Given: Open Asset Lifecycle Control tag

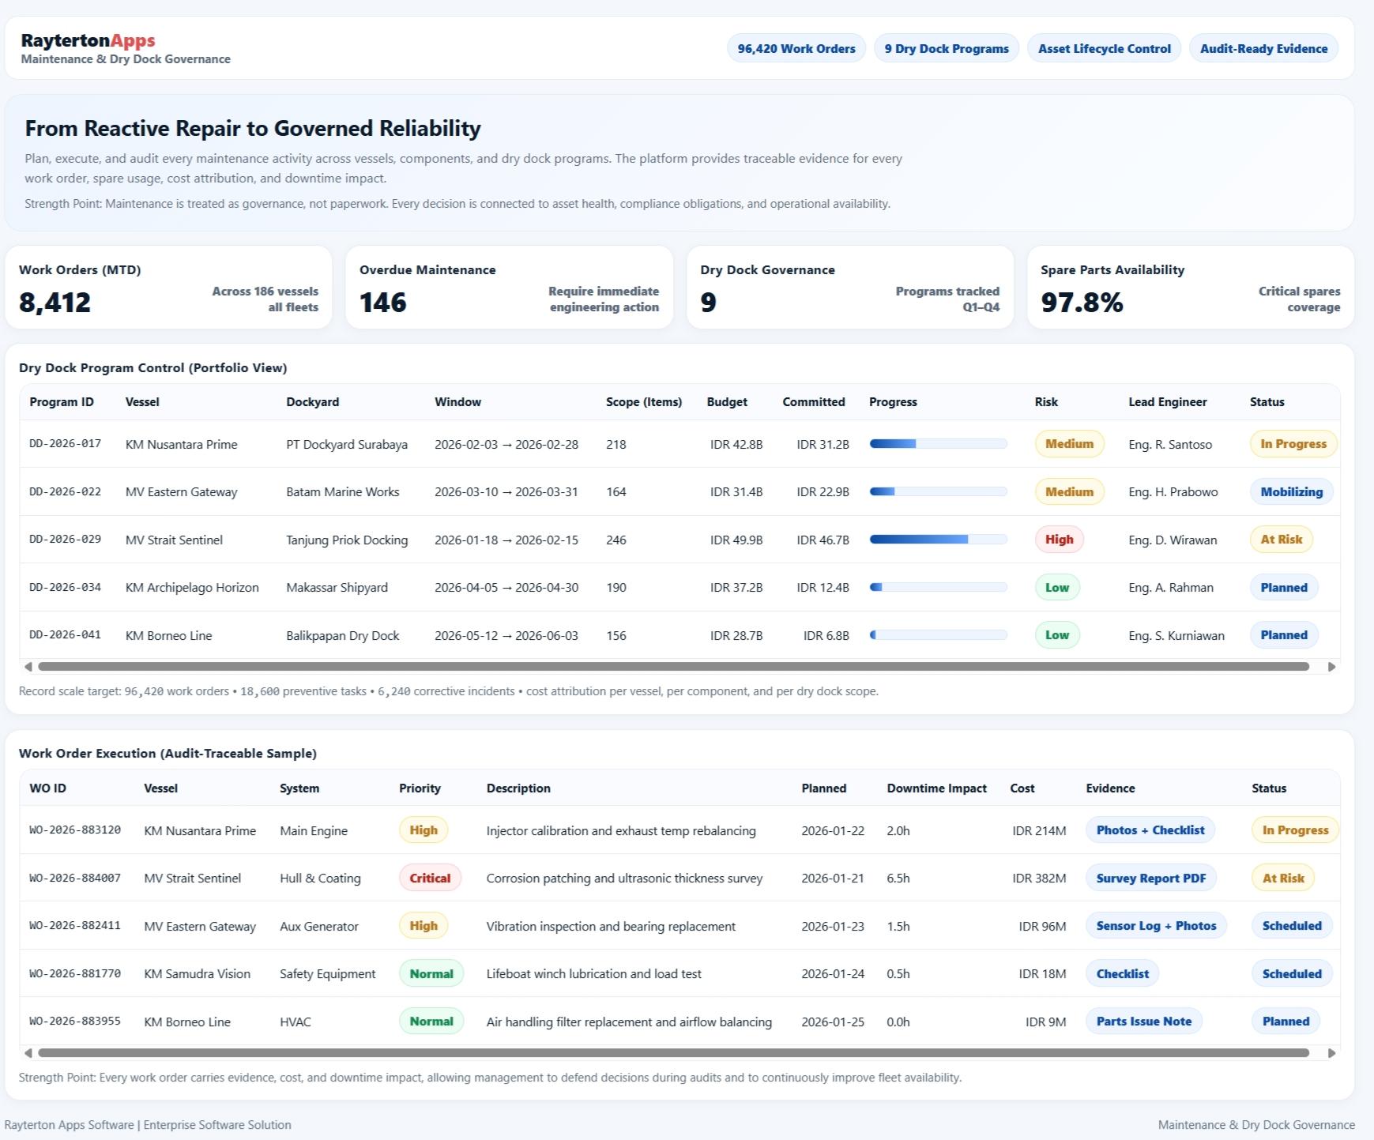Looking at the screenshot, I should pos(1104,48).
